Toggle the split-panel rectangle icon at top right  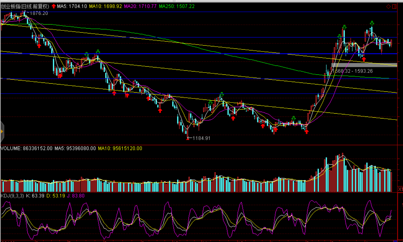click(x=394, y=6)
